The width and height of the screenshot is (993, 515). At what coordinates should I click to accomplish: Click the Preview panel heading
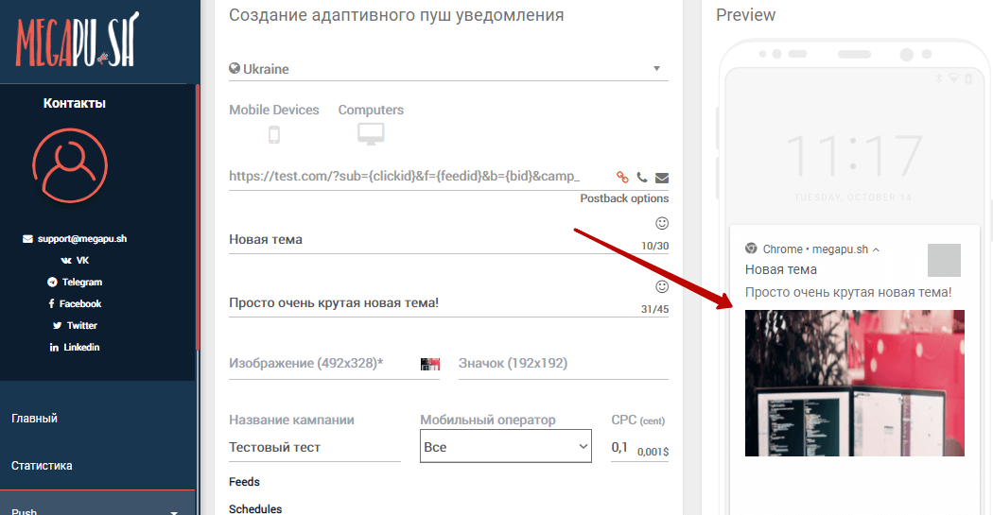click(x=745, y=15)
